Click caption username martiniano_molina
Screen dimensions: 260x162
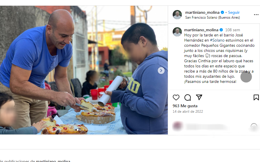201,30
